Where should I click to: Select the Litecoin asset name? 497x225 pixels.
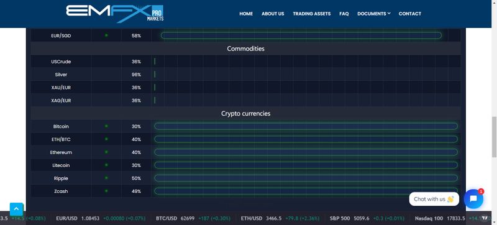(61, 165)
